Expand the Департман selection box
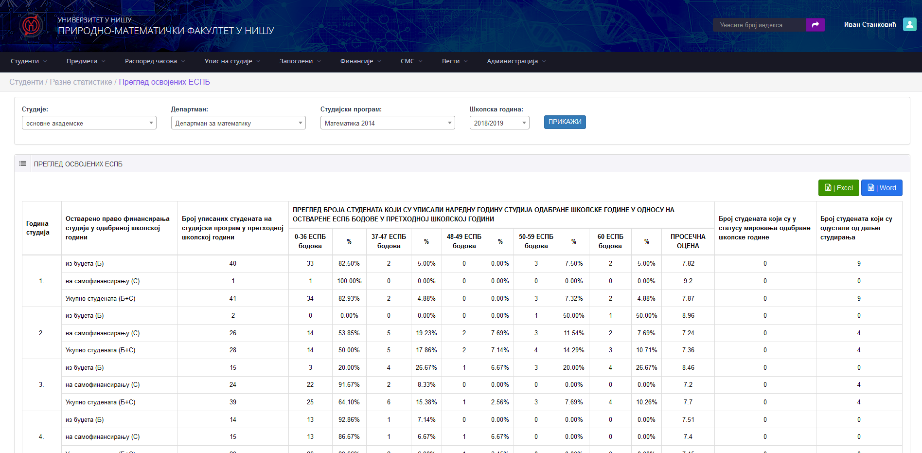 238,123
